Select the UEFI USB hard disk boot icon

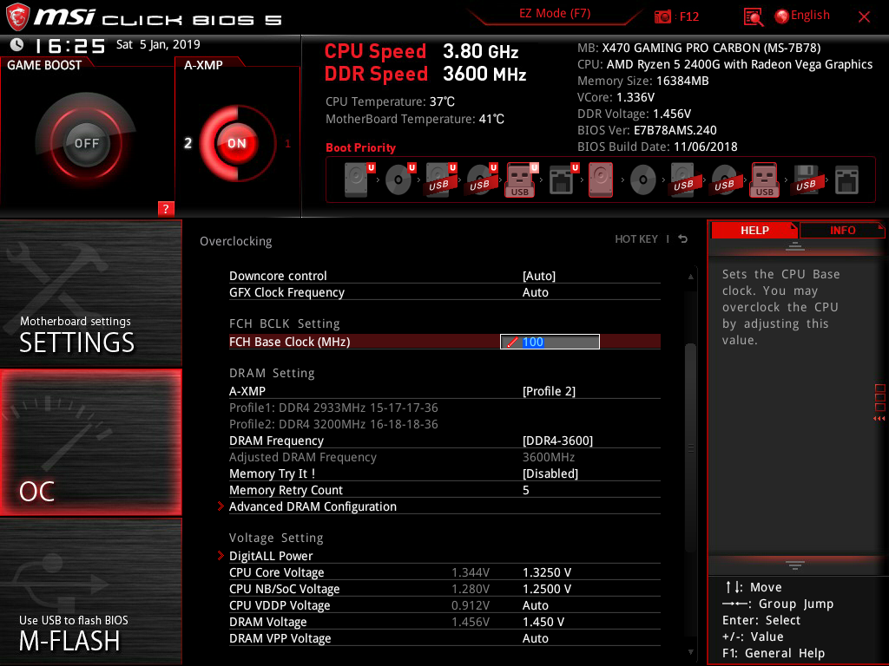tap(441, 180)
